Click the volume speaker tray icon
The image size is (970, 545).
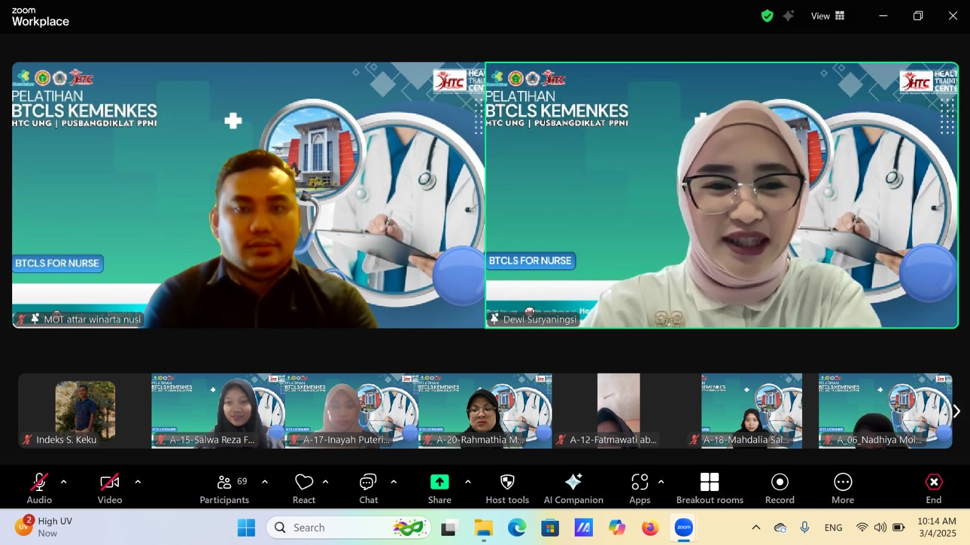880,527
